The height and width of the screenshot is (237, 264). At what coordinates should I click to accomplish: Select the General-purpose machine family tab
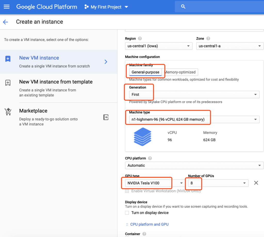point(145,72)
